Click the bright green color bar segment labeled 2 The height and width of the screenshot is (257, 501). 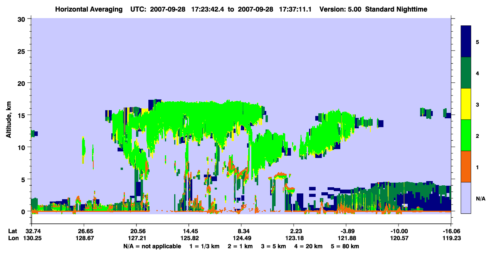[x=466, y=135]
